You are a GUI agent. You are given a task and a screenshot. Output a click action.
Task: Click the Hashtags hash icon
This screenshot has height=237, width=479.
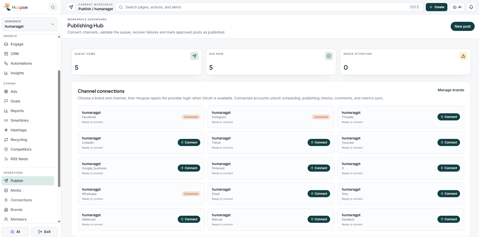click(6, 130)
